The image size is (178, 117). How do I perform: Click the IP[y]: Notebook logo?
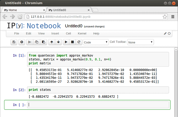34,26
